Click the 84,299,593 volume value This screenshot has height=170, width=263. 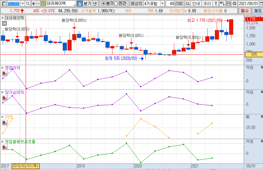[68, 11]
